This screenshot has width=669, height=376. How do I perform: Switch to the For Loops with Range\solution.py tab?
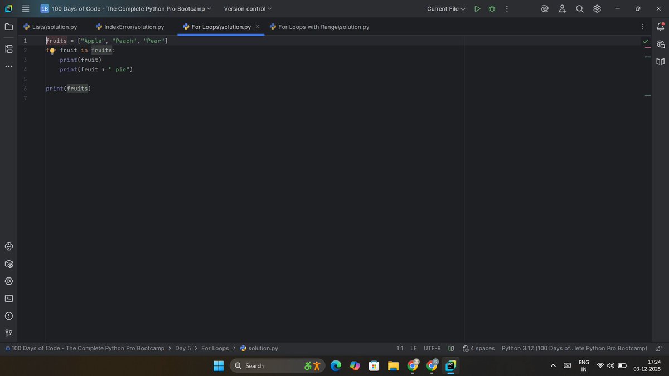tap(319, 26)
